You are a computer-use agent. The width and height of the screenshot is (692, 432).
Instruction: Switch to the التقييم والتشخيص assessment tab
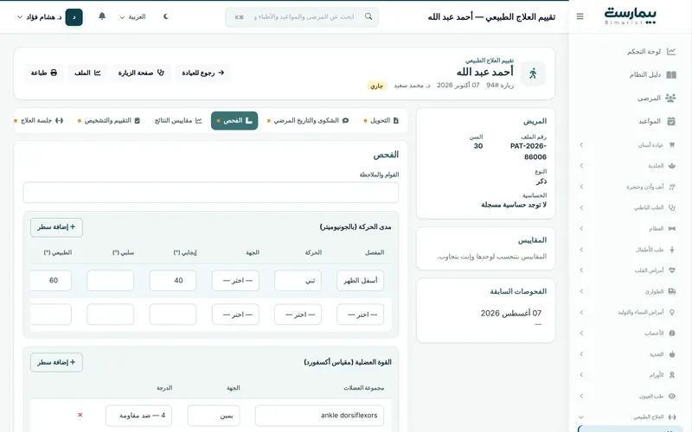(109, 120)
